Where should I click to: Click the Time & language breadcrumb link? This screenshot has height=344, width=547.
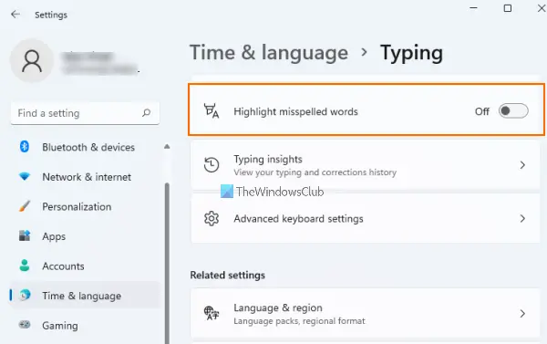point(269,53)
